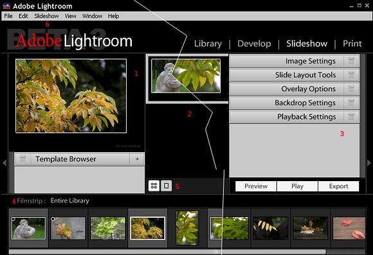Click the Export button
Screen dimensions: 373x255
pos(338,186)
